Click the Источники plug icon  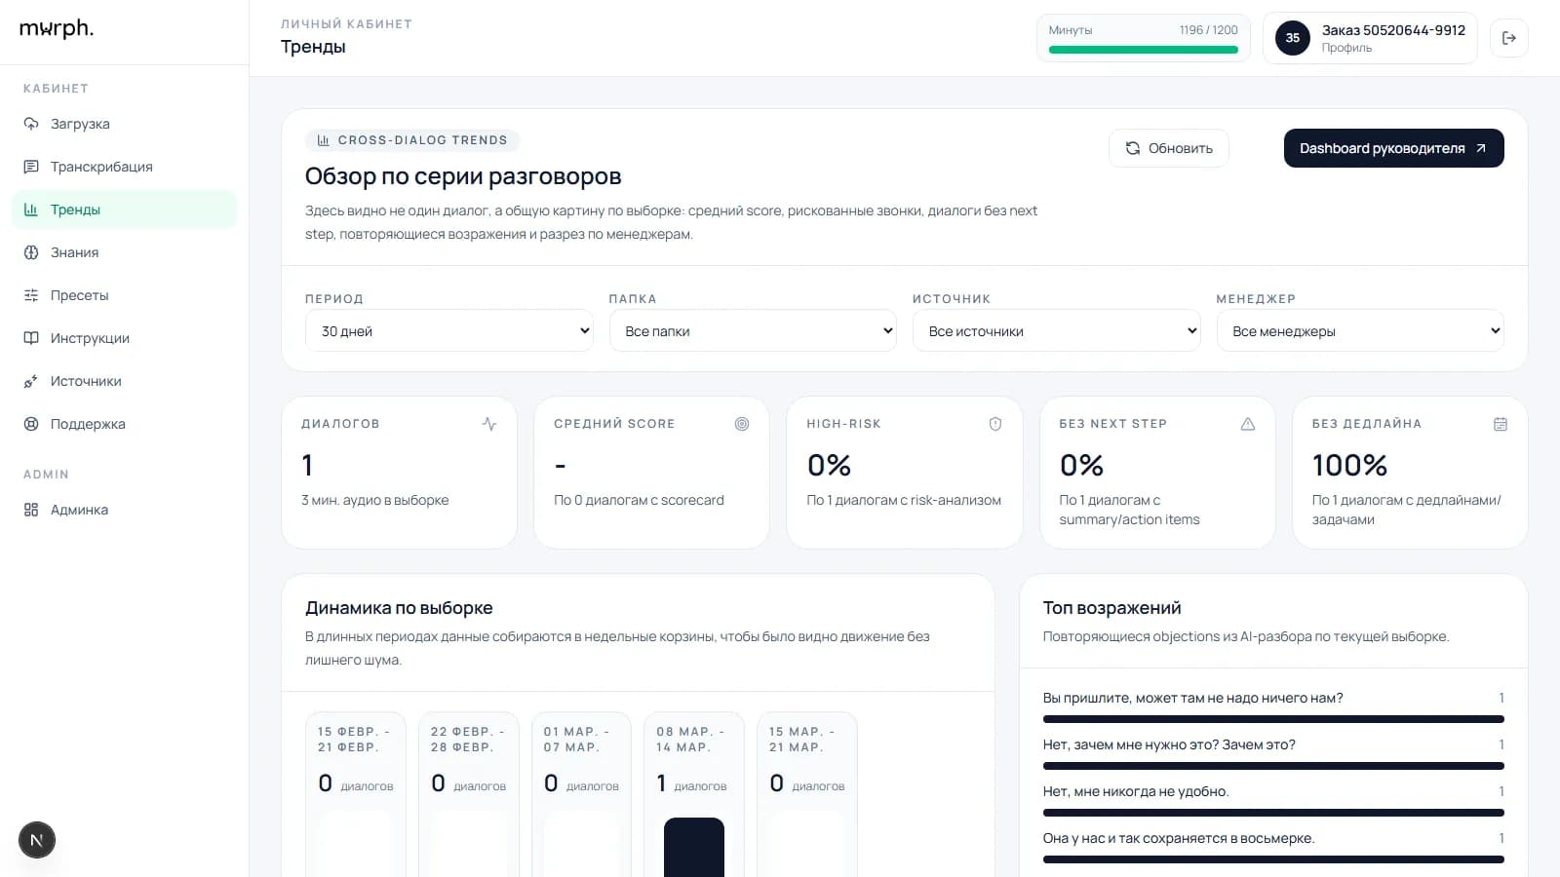coord(31,381)
